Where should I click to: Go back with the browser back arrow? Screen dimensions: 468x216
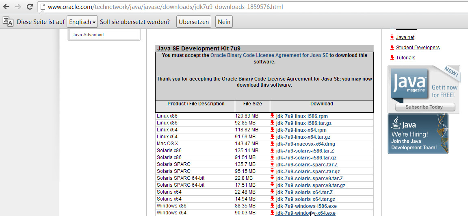click(6, 7)
